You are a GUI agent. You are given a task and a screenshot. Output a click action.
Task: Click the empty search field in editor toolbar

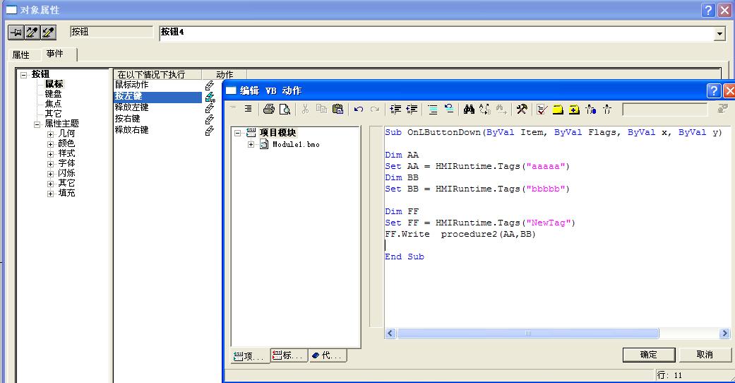click(x=664, y=110)
